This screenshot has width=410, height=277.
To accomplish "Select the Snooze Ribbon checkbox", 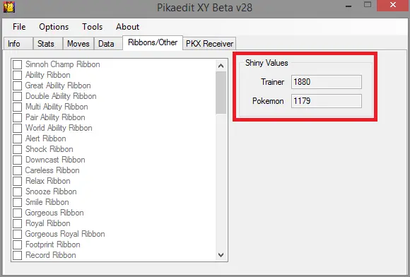I will click(x=17, y=191).
